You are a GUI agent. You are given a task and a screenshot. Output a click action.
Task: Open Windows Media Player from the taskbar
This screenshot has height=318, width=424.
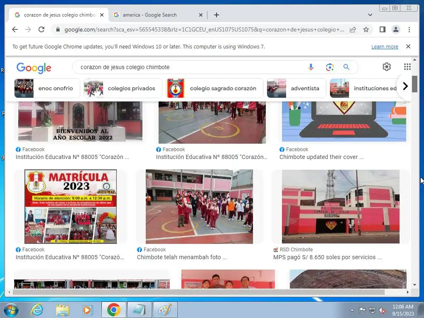(88, 310)
